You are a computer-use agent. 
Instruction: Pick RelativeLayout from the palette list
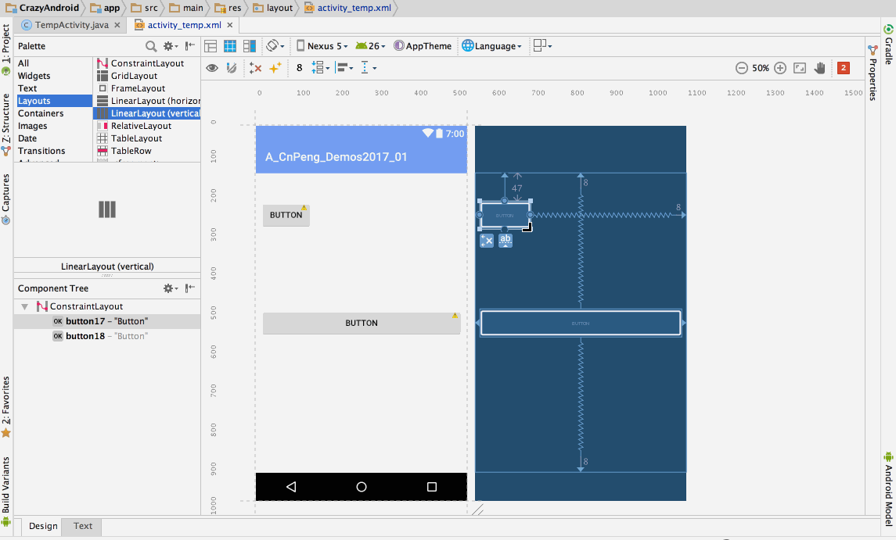tap(147, 126)
